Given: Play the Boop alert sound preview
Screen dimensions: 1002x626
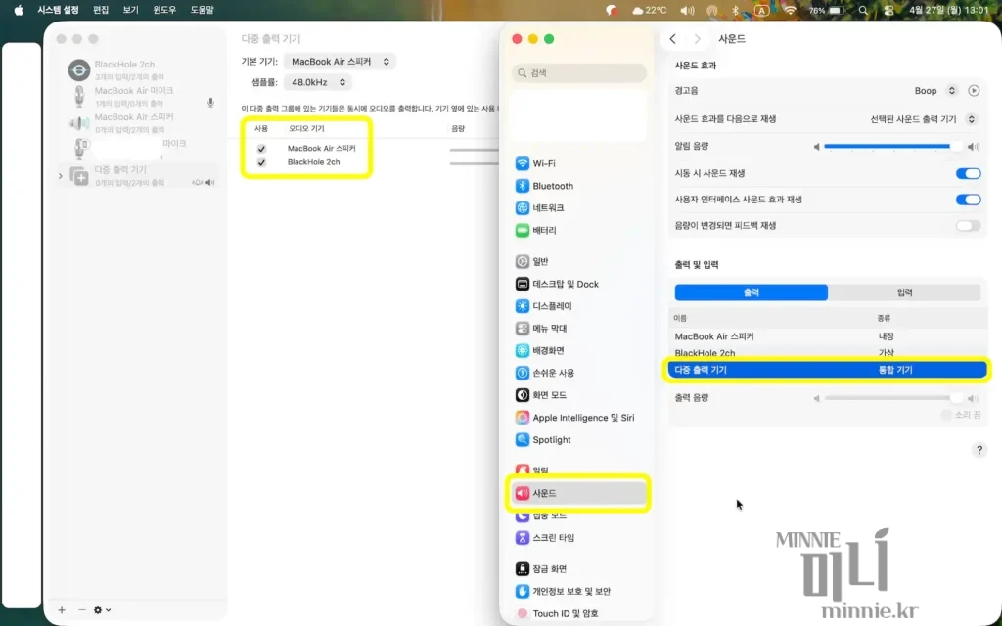Looking at the screenshot, I should (974, 91).
